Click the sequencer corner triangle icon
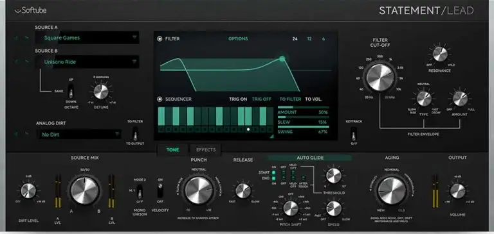Viewport: 494px width, 234px height. click(x=271, y=137)
